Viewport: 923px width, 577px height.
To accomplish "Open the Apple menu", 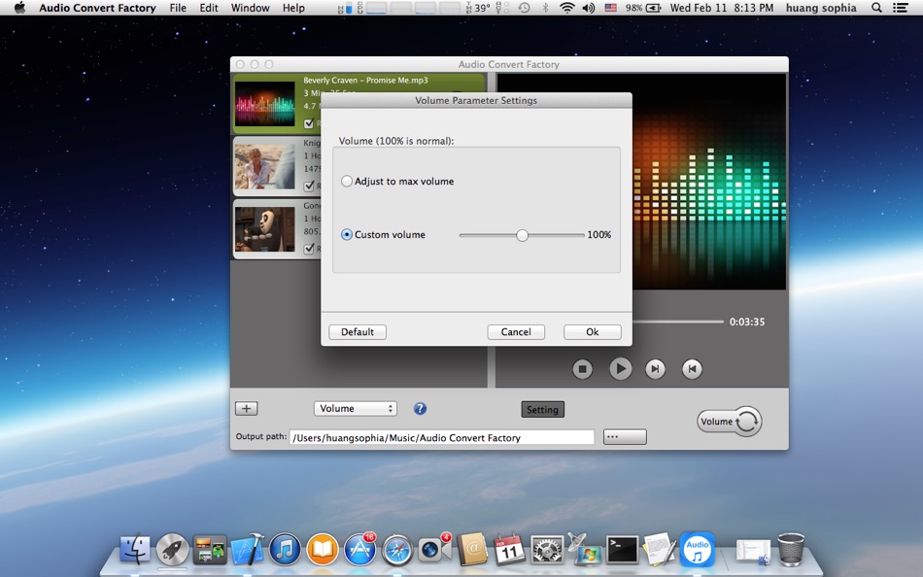I will pyautogui.click(x=19, y=8).
